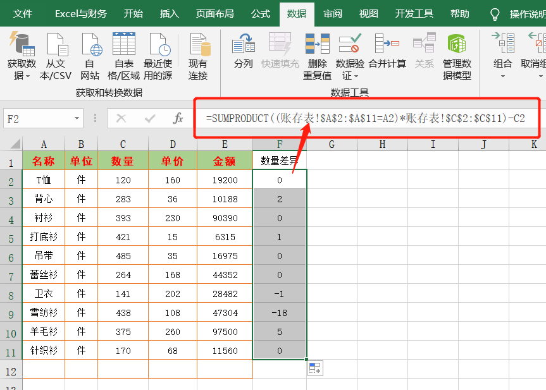The height and width of the screenshot is (390, 546).
Task: Click the 获取数据 (Get Data) icon
Action: pyautogui.click(x=22, y=46)
